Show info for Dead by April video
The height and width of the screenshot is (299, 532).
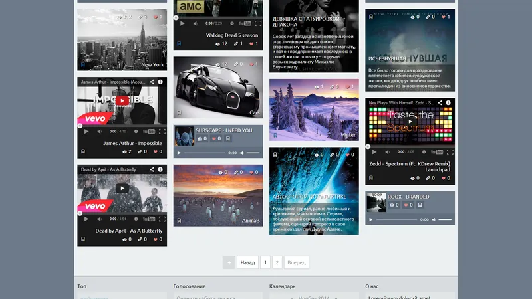[160, 169]
